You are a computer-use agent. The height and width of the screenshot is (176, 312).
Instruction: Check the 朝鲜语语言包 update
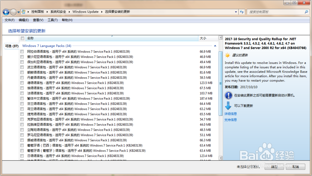pos(22,72)
